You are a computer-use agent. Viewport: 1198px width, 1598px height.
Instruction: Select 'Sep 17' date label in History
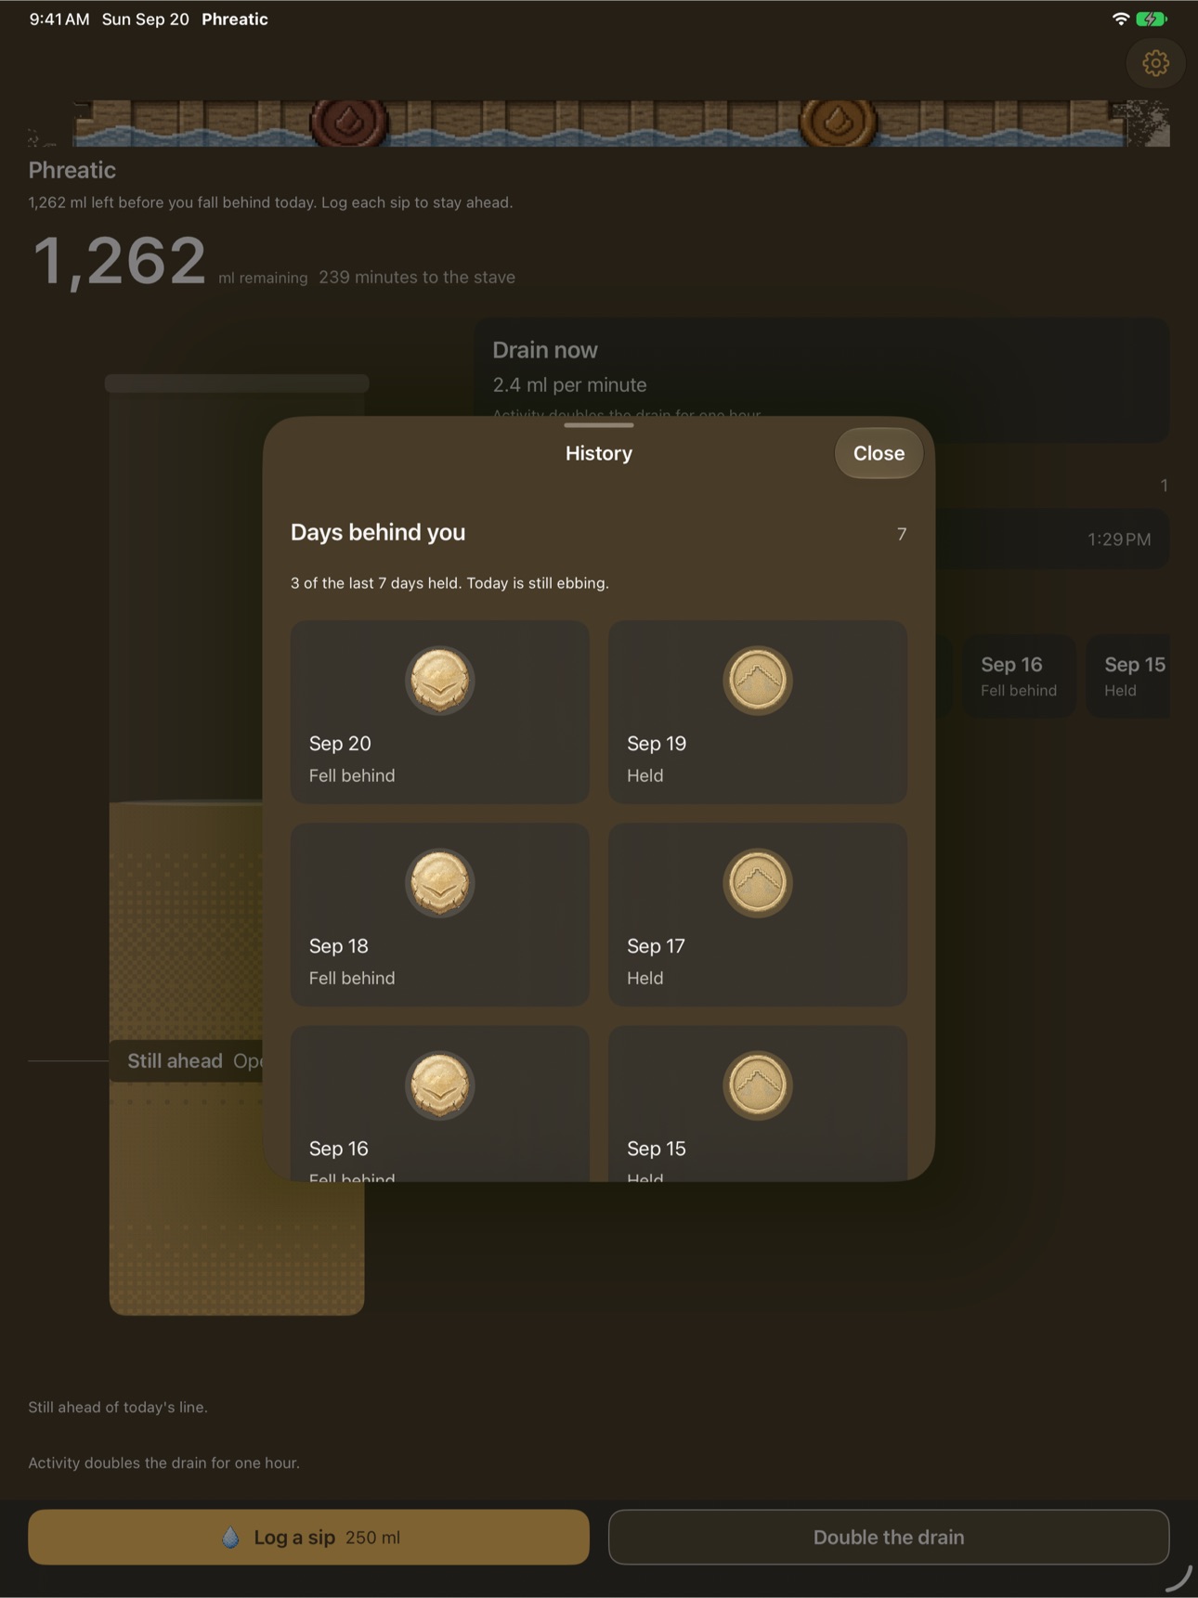(x=656, y=946)
